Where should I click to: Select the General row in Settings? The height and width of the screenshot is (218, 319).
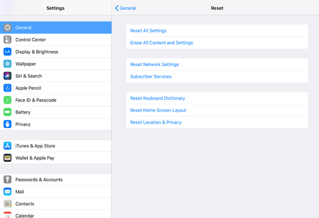pos(56,28)
